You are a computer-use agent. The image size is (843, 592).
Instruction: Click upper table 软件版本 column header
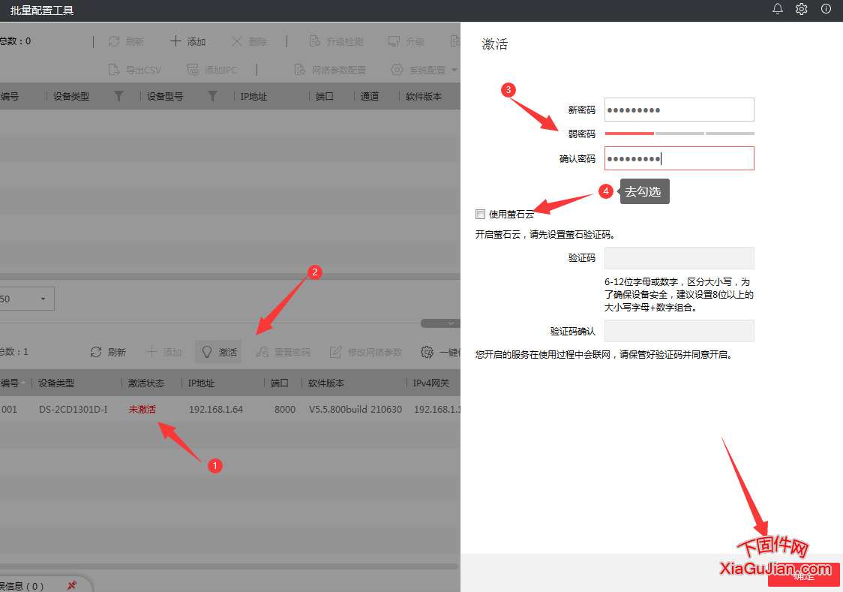click(424, 96)
